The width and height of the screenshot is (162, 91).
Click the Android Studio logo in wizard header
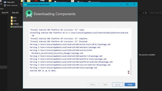click(x=29, y=14)
